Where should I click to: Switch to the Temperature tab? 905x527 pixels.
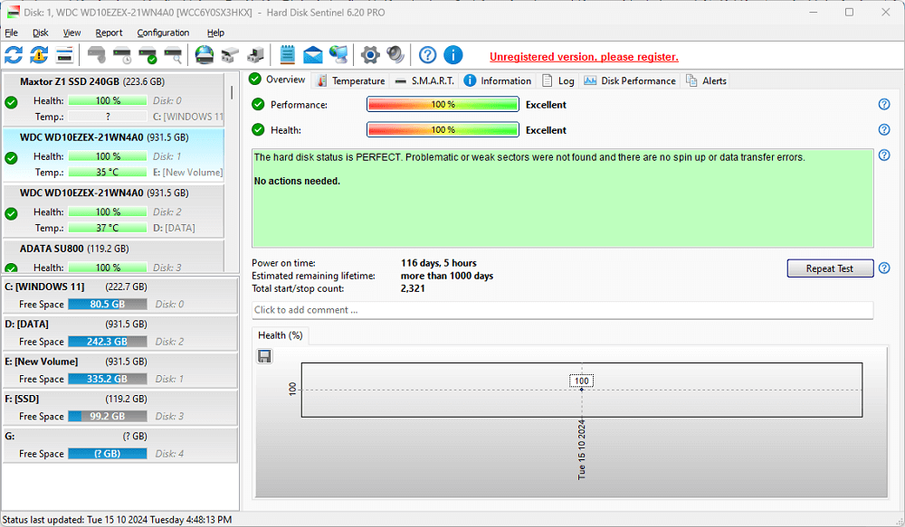(351, 80)
